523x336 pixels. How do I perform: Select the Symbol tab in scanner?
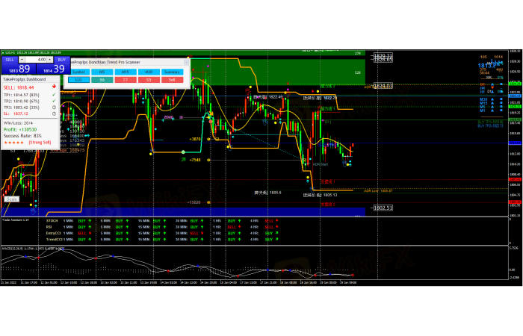tap(77, 72)
